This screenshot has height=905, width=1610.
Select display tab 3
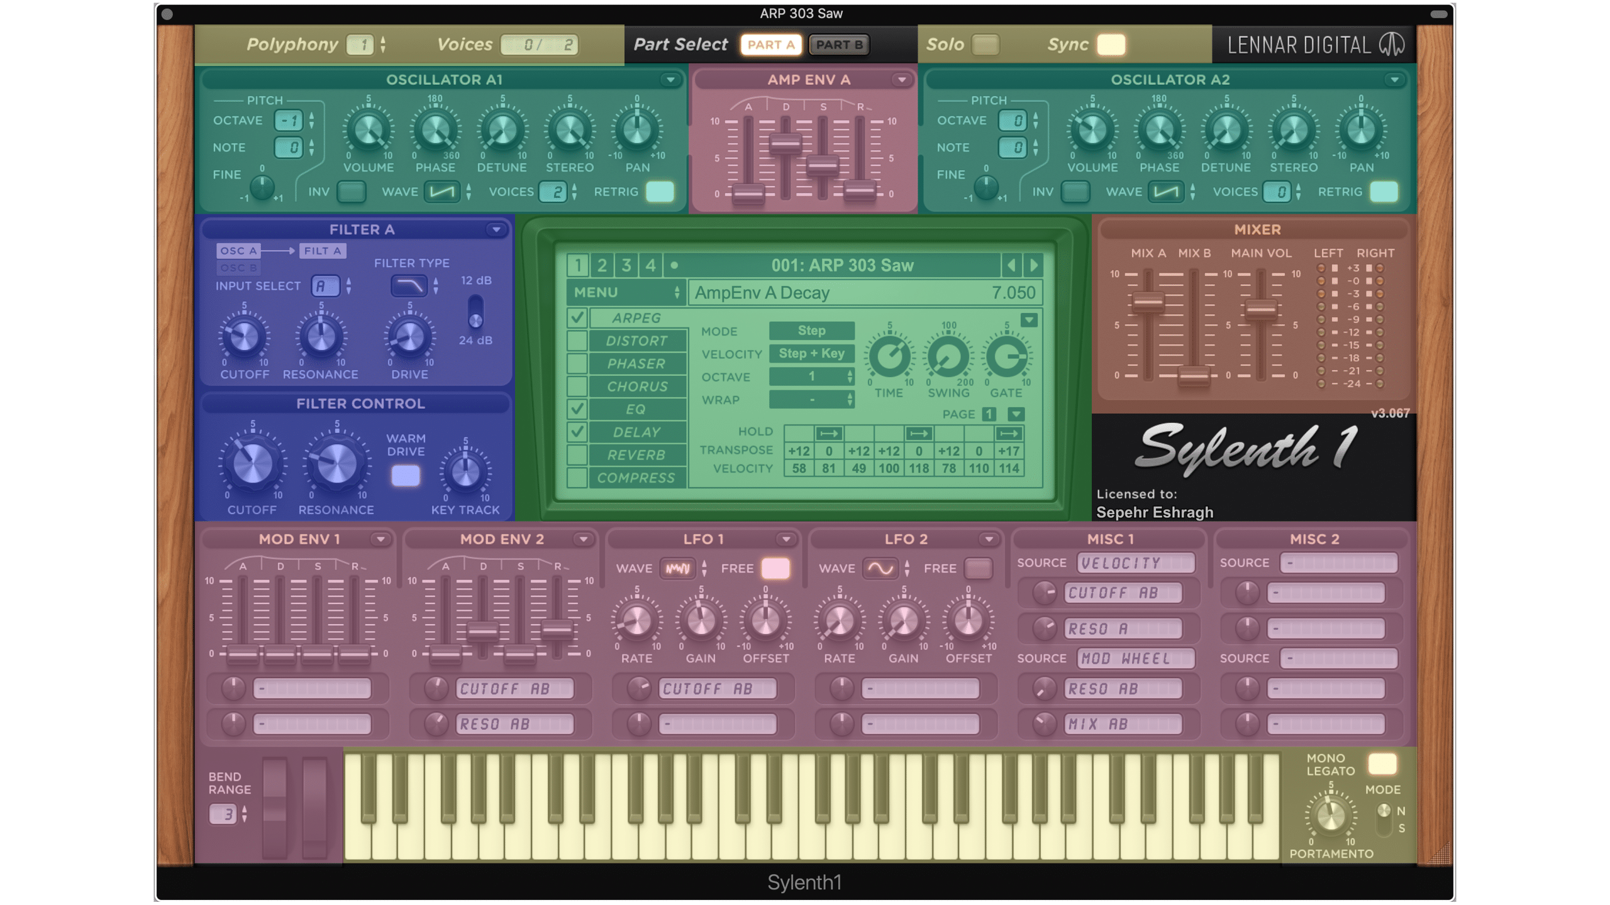coord(626,265)
